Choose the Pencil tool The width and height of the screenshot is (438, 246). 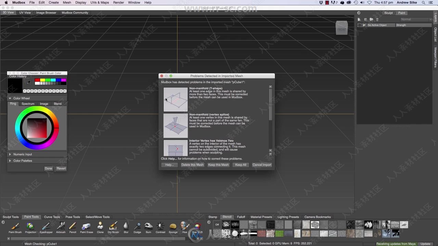[73, 228]
